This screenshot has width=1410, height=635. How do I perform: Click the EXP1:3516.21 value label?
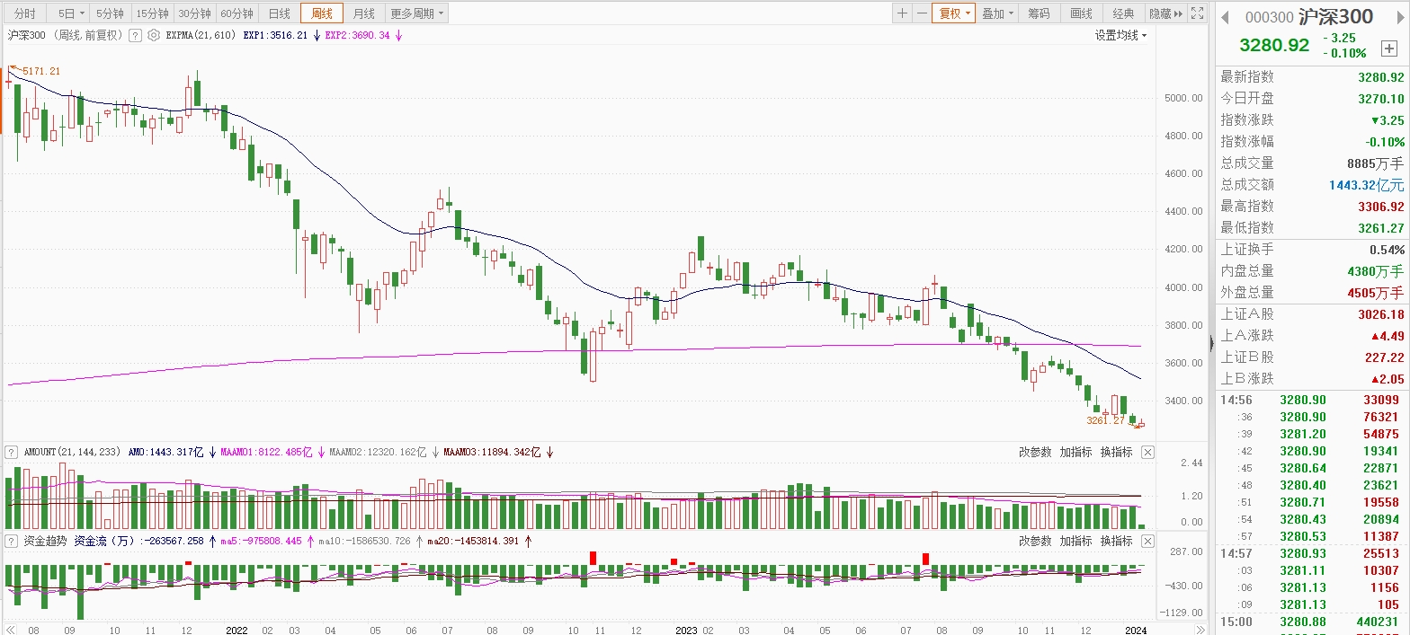pyautogui.click(x=275, y=35)
